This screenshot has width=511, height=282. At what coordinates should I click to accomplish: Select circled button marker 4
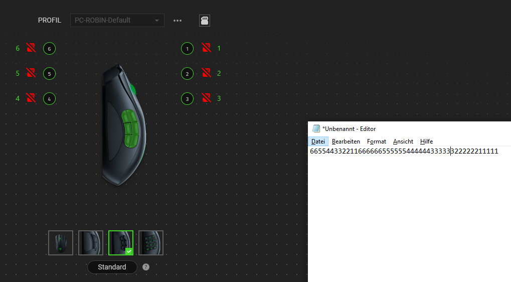[x=50, y=99]
